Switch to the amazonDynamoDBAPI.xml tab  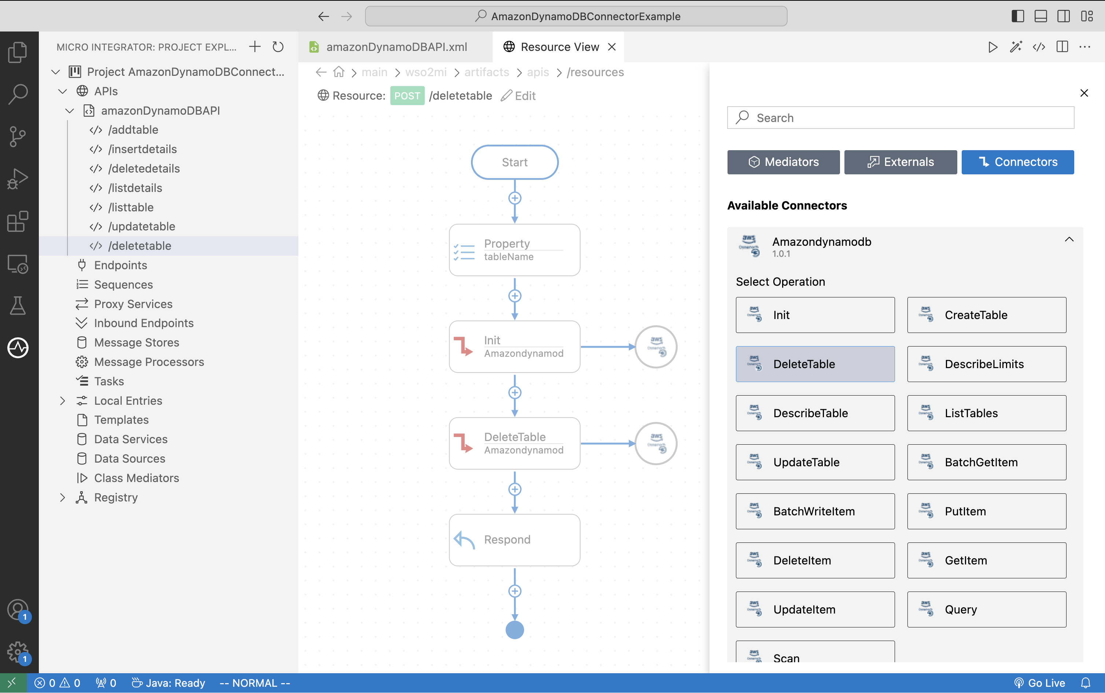tap(396, 47)
